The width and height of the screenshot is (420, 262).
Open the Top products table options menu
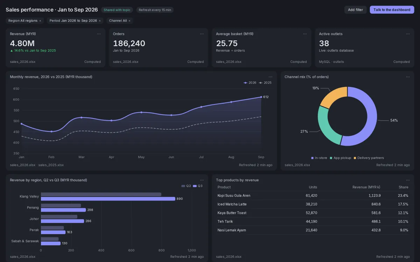point(408,180)
